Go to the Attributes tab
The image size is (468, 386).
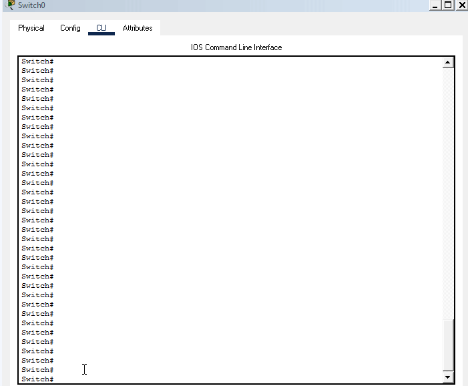click(x=138, y=28)
